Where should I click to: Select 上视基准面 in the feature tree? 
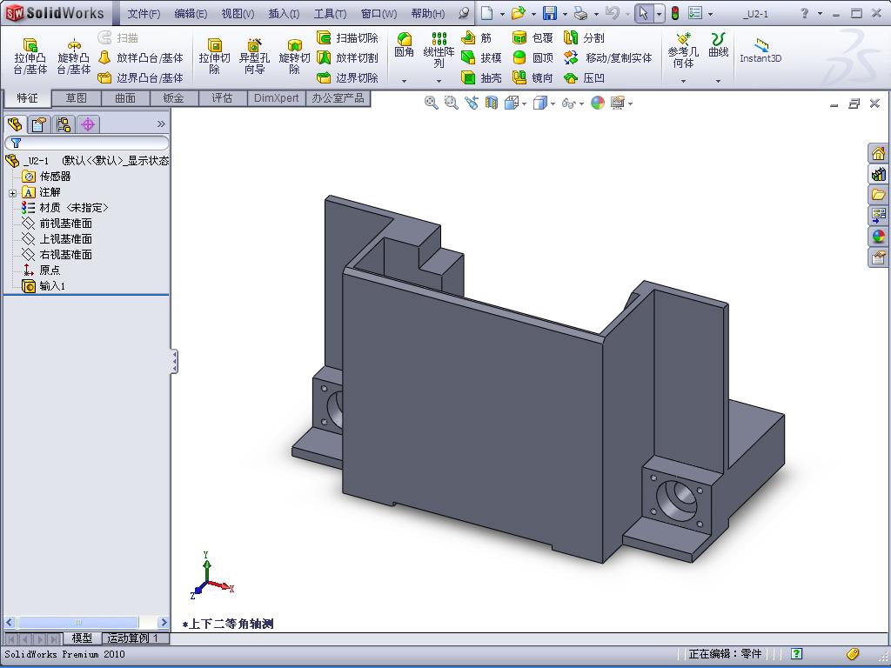coord(57,238)
